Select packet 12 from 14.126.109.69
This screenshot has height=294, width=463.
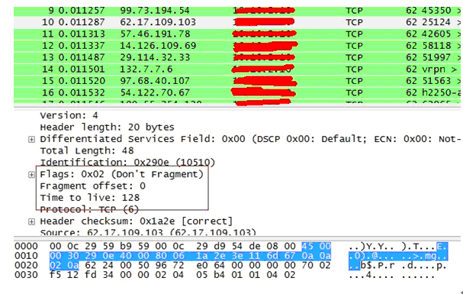coord(237,46)
